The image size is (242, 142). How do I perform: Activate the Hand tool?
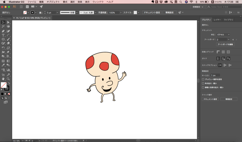tap(3, 79)
